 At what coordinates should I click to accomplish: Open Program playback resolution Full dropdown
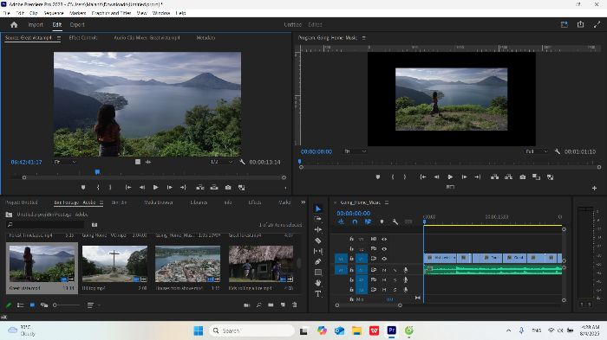(537, 151)
